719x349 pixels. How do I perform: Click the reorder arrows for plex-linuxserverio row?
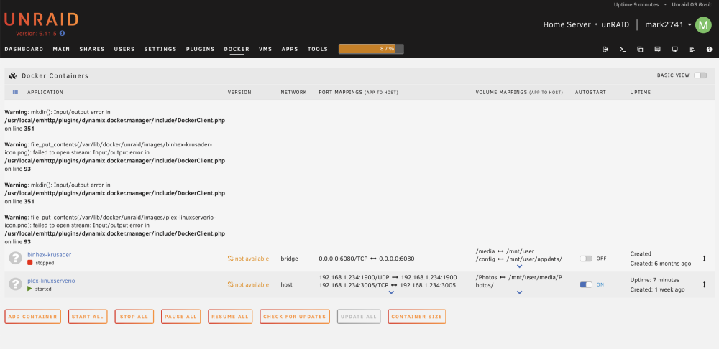tap(705, 284)
